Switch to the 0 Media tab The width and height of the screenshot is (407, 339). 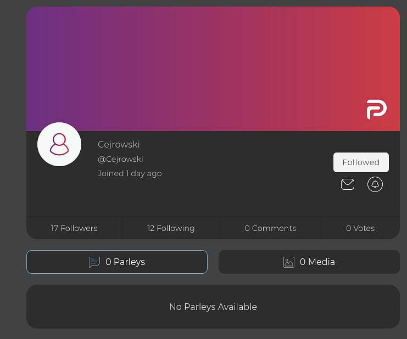pyautogui.click(x=309, y=262)
